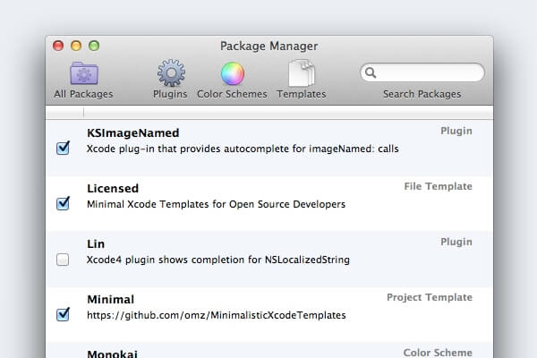Uncheck the Minimal project template checkbox
The image size is (537, 358).
pyautogui.click(x=63, y=314)
